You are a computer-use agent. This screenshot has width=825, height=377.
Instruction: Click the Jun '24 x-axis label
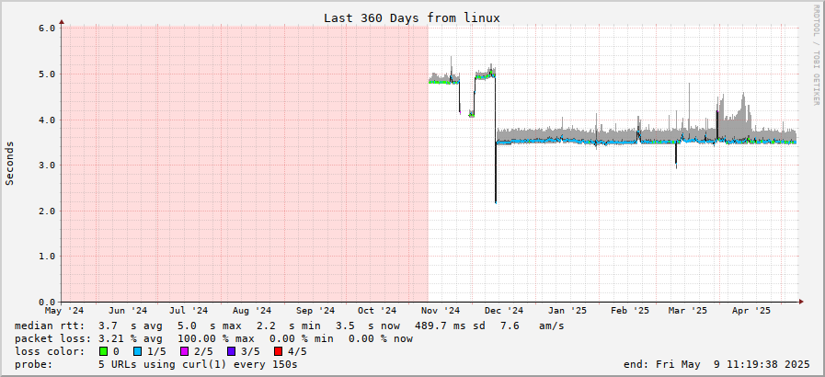click(x=129, y=311)
